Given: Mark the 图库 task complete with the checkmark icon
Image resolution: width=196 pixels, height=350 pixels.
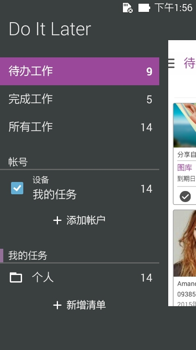Looking at the screenshot, I should 185,197.
